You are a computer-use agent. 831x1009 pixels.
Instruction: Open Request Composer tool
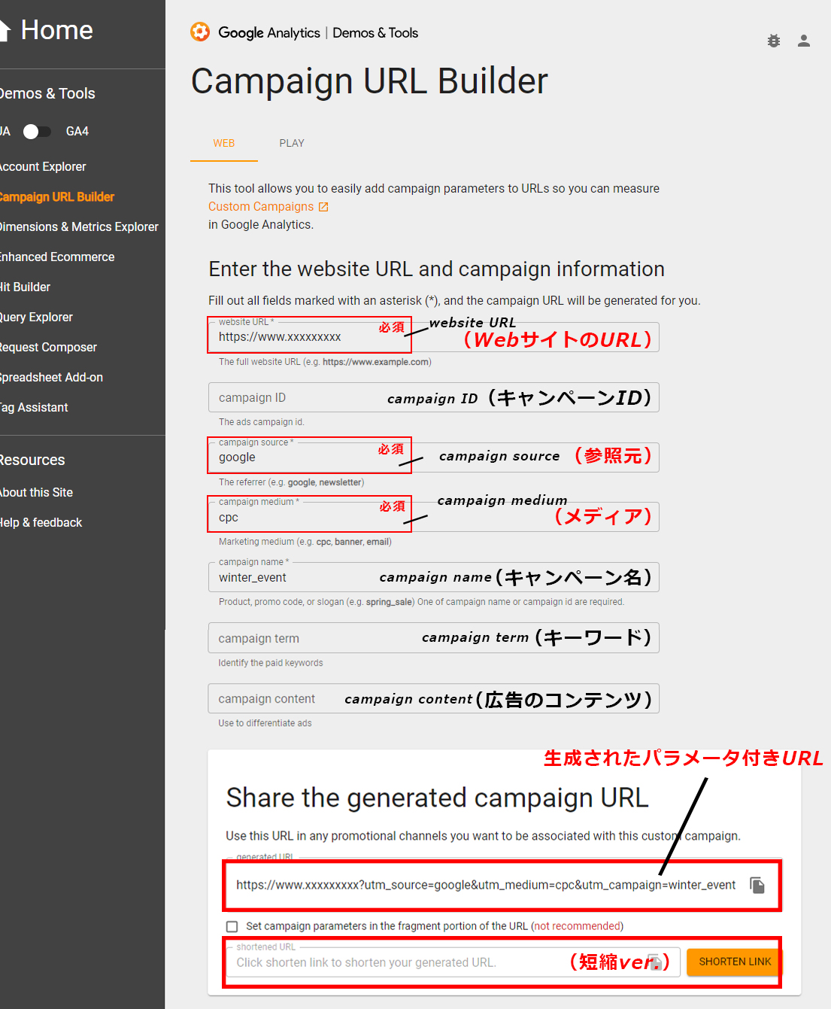(x=48, y=347)
